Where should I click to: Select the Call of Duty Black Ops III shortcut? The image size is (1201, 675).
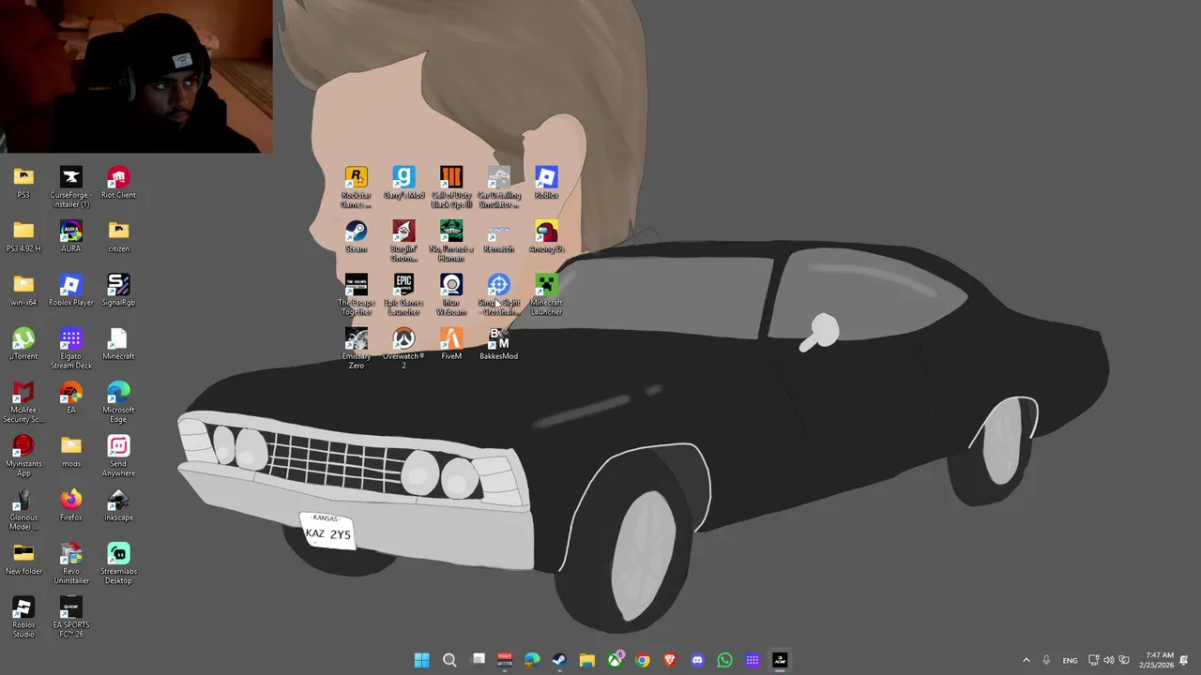451,187
